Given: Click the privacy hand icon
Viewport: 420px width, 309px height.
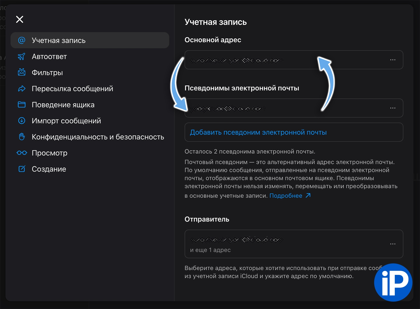Looking at the screenshot, I should click(x=22, y=137).
